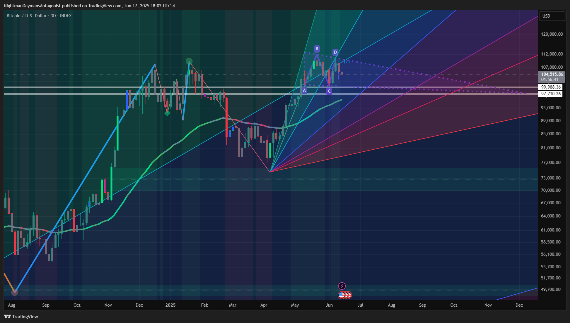This screenshot has height=323, width=570.
Task: Click the purple lightning bolt event icon
Action: coord(342,286)
